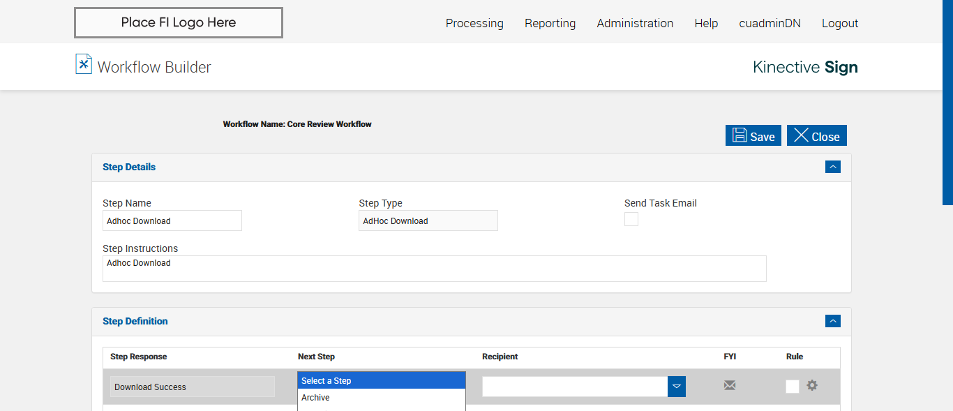The image size is (953, 411).
Task: Open the Help menu
Action: pos(706,23)
